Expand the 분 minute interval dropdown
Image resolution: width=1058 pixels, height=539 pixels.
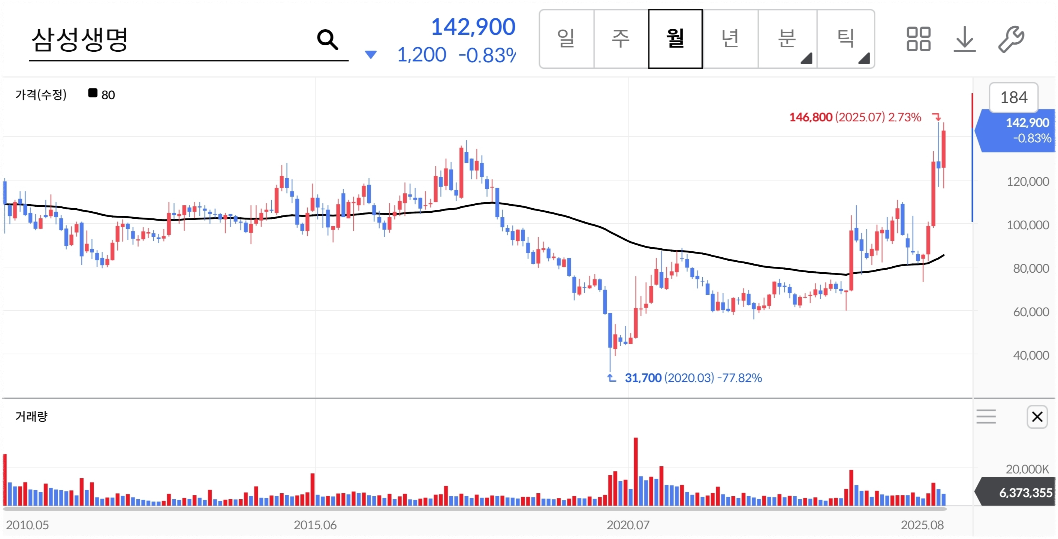pyautogui.click(x=787, y=39)
